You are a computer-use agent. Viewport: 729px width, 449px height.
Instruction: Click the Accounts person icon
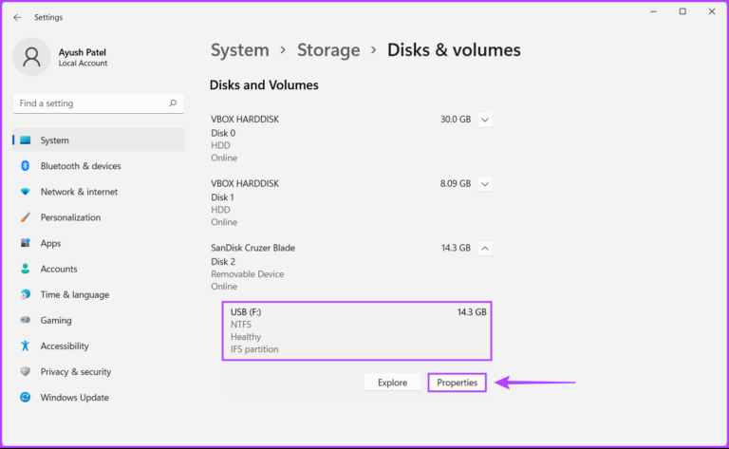(x=25, y=269)
